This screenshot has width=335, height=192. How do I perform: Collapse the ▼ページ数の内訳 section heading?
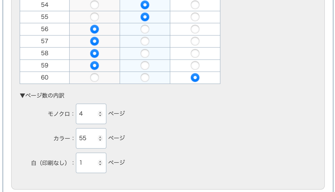pyautogui.click(x=42, y=96)
